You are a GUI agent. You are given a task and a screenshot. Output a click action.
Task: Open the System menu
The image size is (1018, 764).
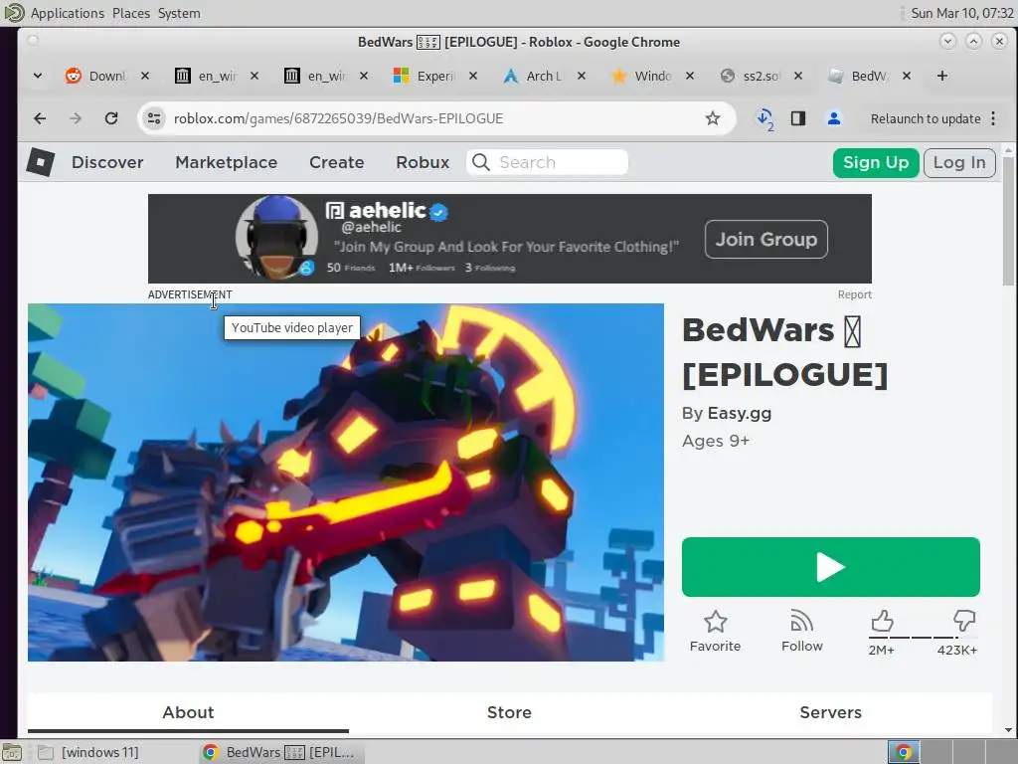click(x=179, y=13)
